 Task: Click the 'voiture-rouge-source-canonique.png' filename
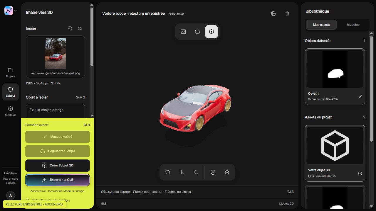click(55, 73)
